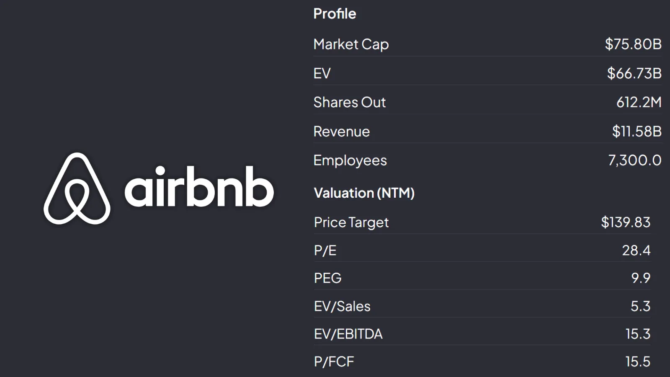Click the Shares Out label
The height and width of the screenshot is (377, 670).
350,102
